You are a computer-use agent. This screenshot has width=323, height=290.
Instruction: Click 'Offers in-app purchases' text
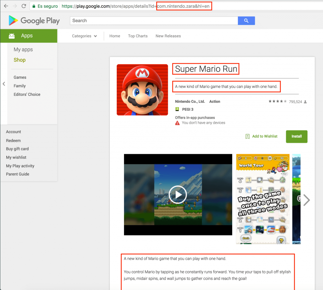point(195,118)
